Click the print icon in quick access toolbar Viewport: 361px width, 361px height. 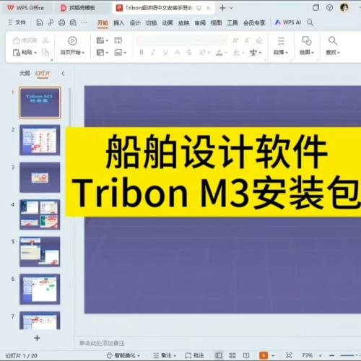click(62, 22)
